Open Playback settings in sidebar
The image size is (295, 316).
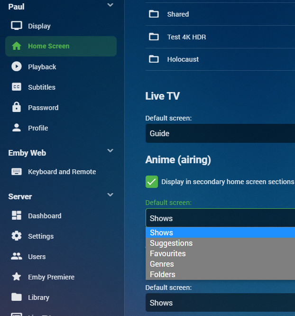coord(42,67)
